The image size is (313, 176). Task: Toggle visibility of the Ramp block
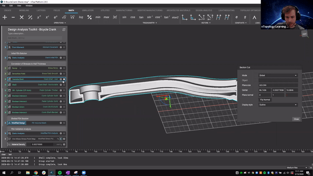point(64,68)
